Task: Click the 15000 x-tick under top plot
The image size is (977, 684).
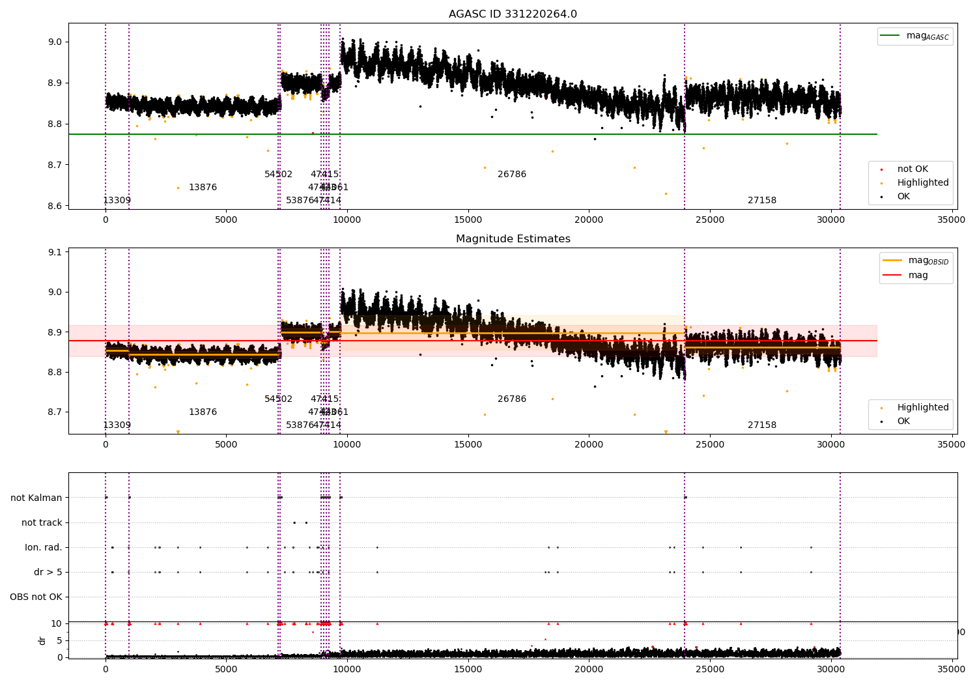Action: click(x=468, y=220)
